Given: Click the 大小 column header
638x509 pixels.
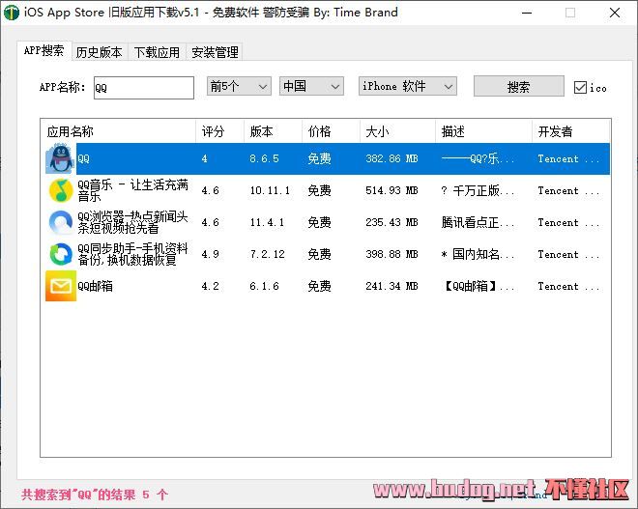Looking at the screenshot, I should (395, 131).
